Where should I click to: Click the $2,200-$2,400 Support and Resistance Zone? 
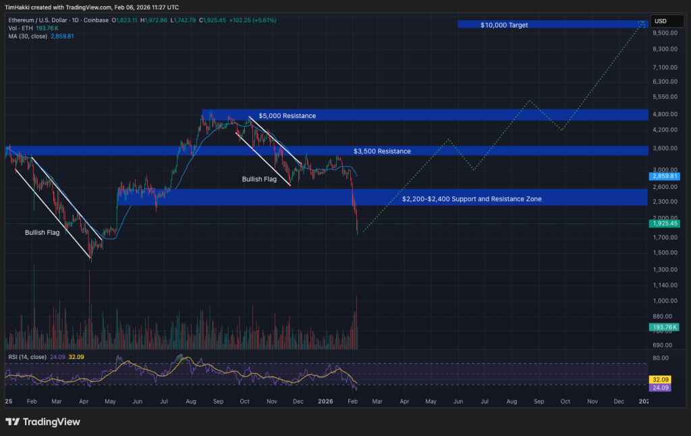coord(472,199)
